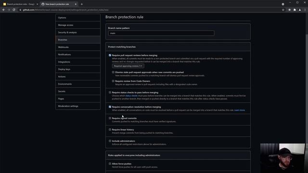Viewport: 308px width, 173px height.
Task: Enable Dismiss stale pull request approvals
Action: [113, 72]
